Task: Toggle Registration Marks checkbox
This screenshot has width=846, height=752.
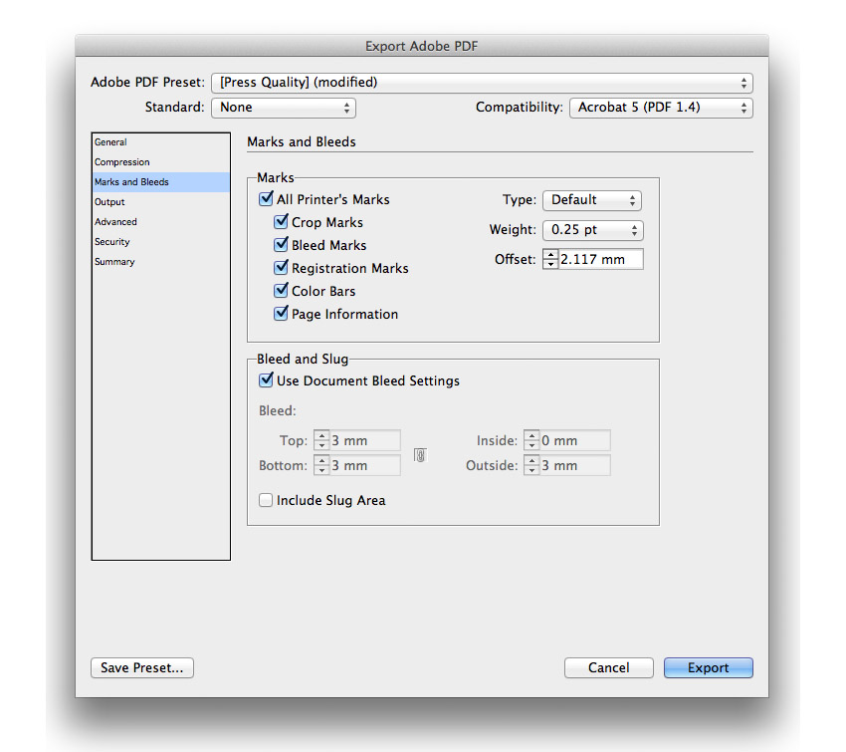Action: 281,268
